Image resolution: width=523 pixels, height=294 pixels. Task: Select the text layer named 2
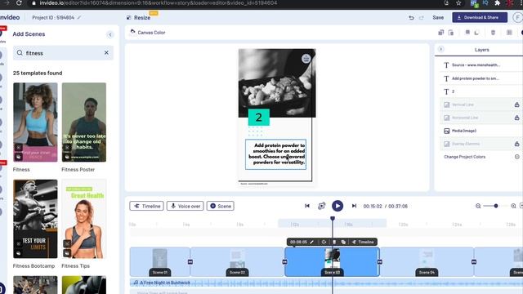[x=481, y=91]
